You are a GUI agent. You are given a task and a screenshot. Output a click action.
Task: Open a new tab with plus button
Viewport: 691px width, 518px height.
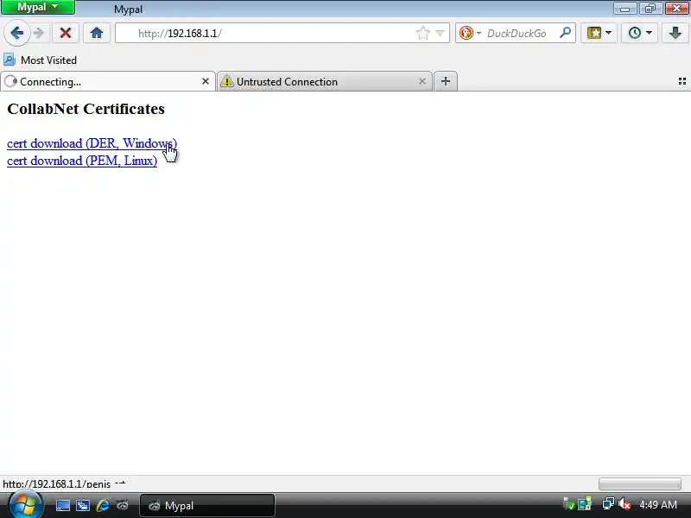[446, 81]
